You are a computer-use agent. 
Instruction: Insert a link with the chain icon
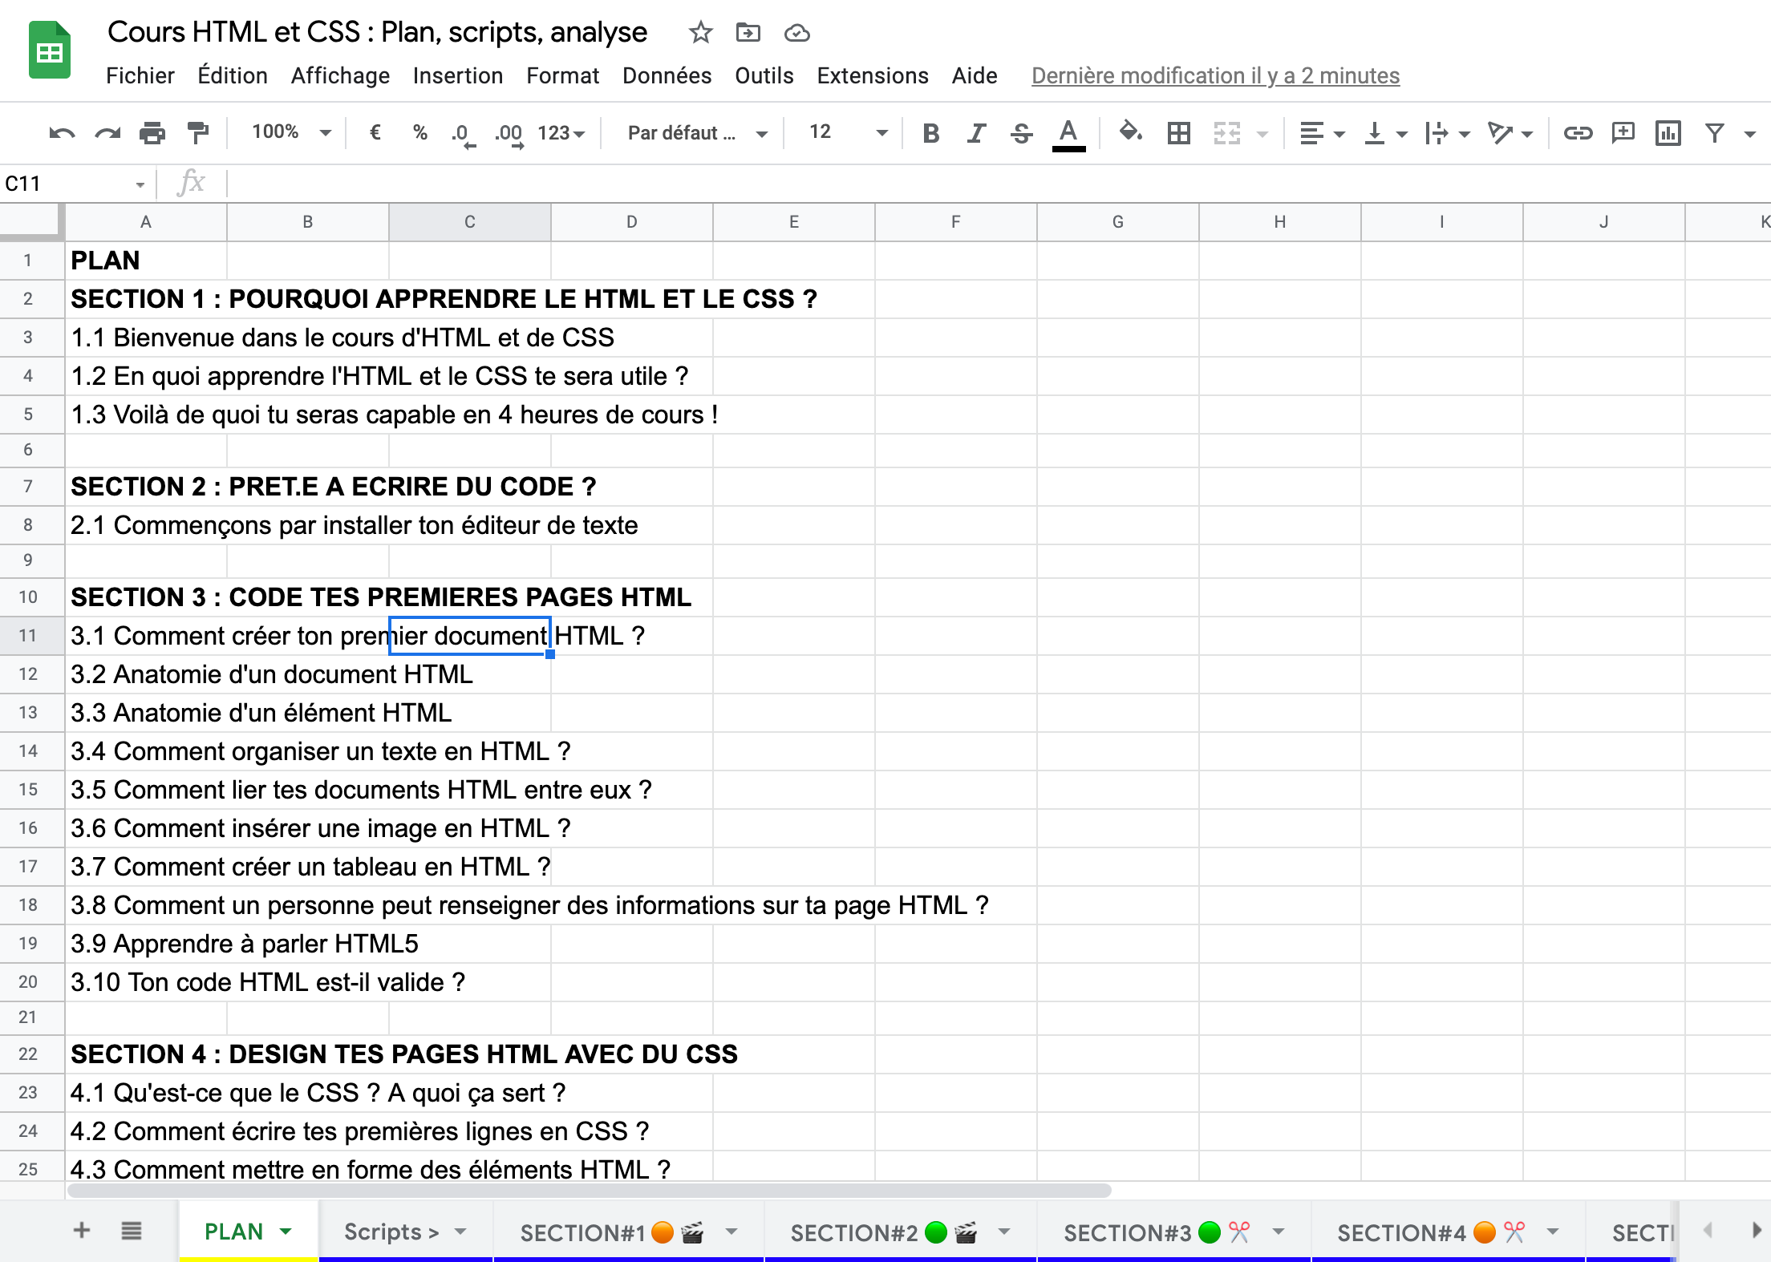1577,133
